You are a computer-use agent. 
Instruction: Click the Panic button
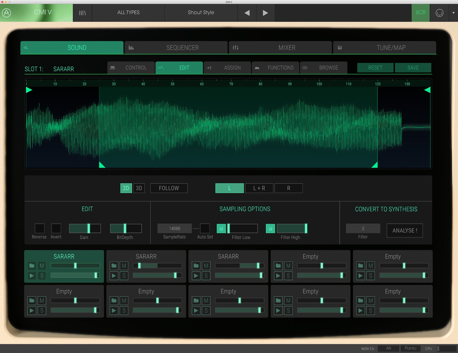click(x=410, y=348)
